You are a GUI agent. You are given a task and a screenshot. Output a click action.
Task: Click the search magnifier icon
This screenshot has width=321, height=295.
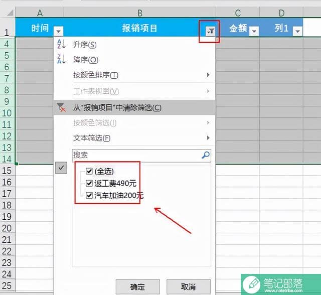click(x=206, y=155)
